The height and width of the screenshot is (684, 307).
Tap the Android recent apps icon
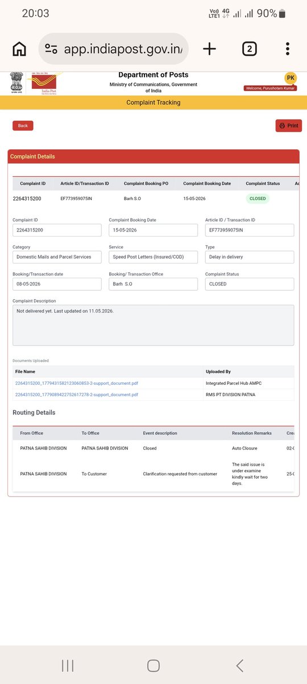click(67, 665)
